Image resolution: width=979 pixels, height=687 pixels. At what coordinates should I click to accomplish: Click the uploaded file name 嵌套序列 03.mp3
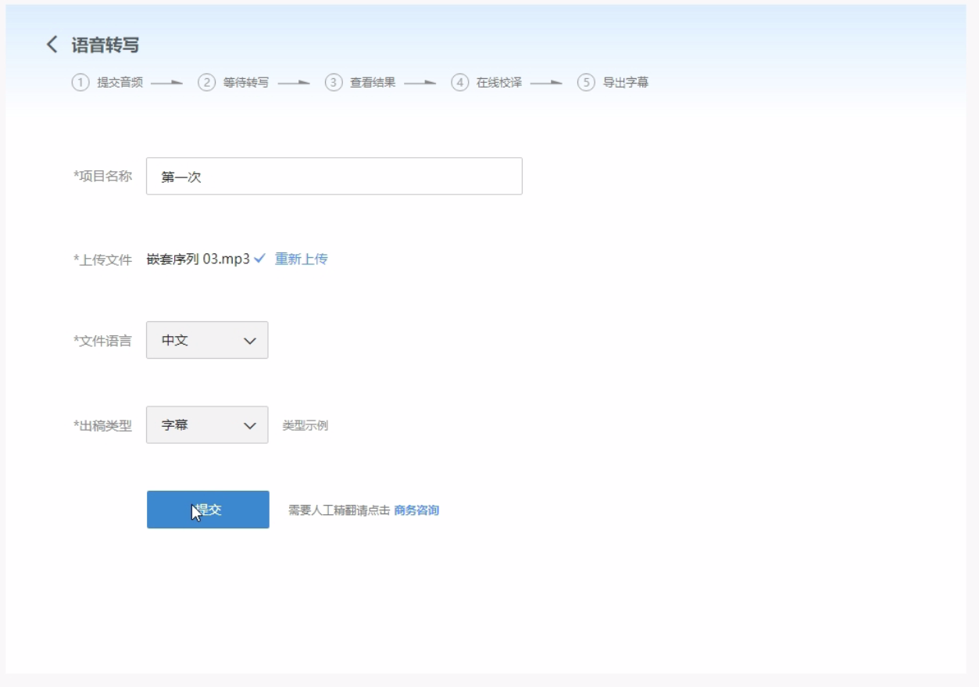point(198,259)
